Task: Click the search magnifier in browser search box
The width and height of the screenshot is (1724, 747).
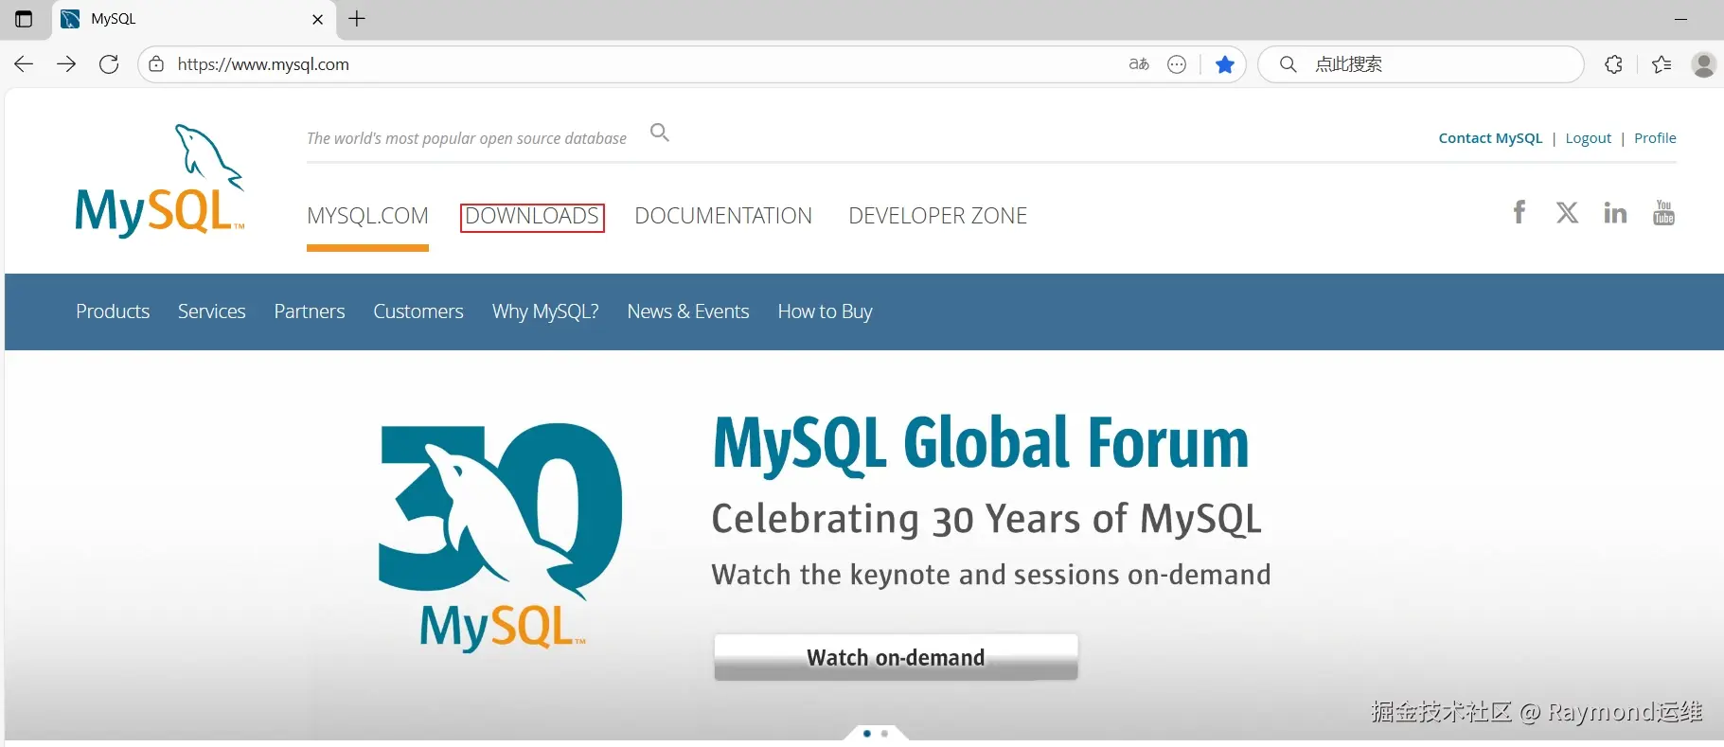Action: click(1288, 64)
